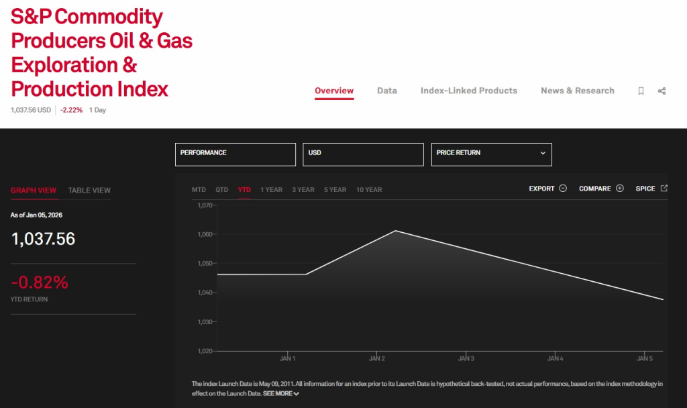Viewport: 687px width, 408px height.
Task: Go to Index-Linked Products tab
Action: click(x=469, y=91)
